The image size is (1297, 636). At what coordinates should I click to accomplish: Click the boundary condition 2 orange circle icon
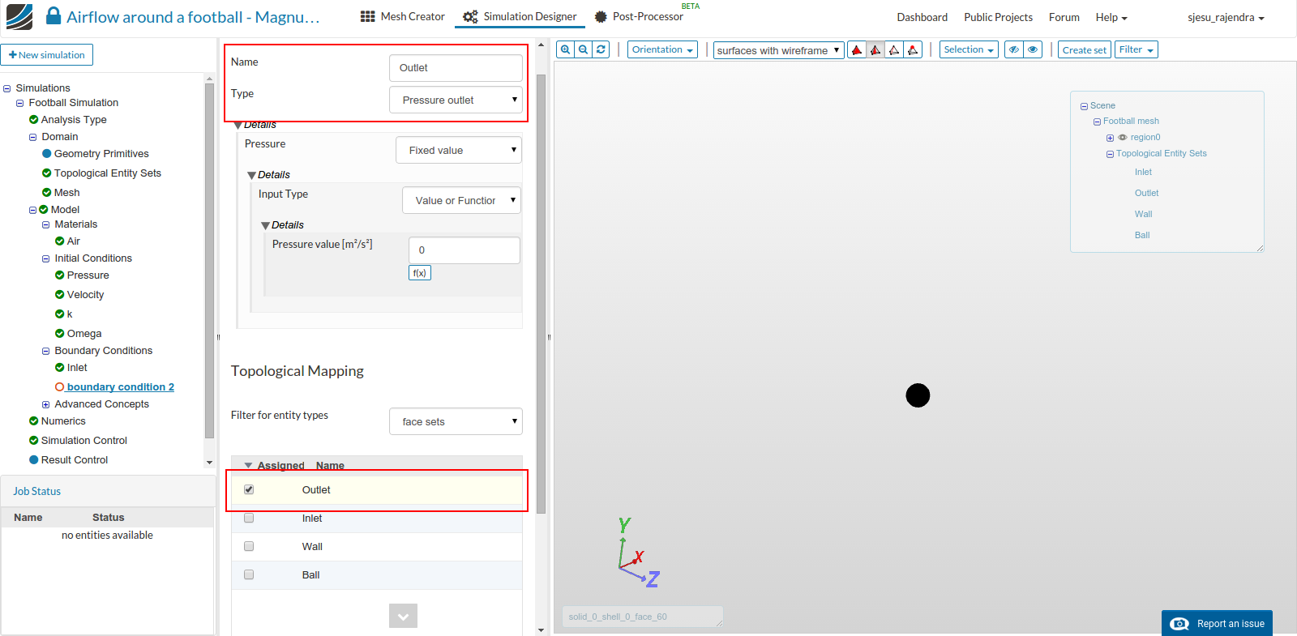point(59,387)
